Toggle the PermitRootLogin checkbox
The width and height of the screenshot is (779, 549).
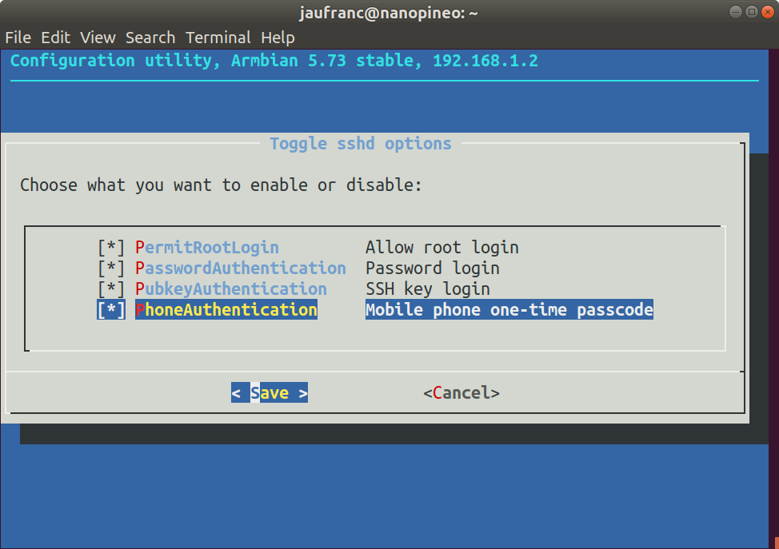click(111, 247)
